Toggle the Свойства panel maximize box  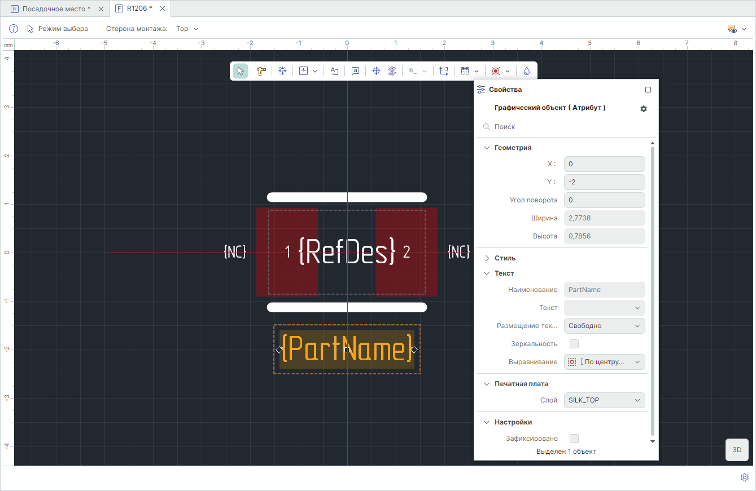click(648, 90)
